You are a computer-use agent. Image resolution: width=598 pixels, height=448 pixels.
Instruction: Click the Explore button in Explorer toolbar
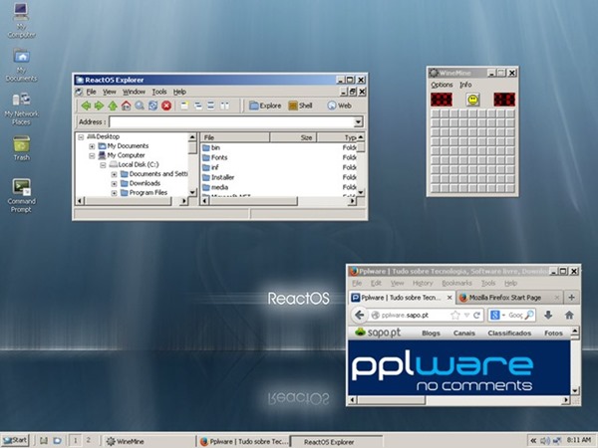pyautogui.click(x=265, y=106)
